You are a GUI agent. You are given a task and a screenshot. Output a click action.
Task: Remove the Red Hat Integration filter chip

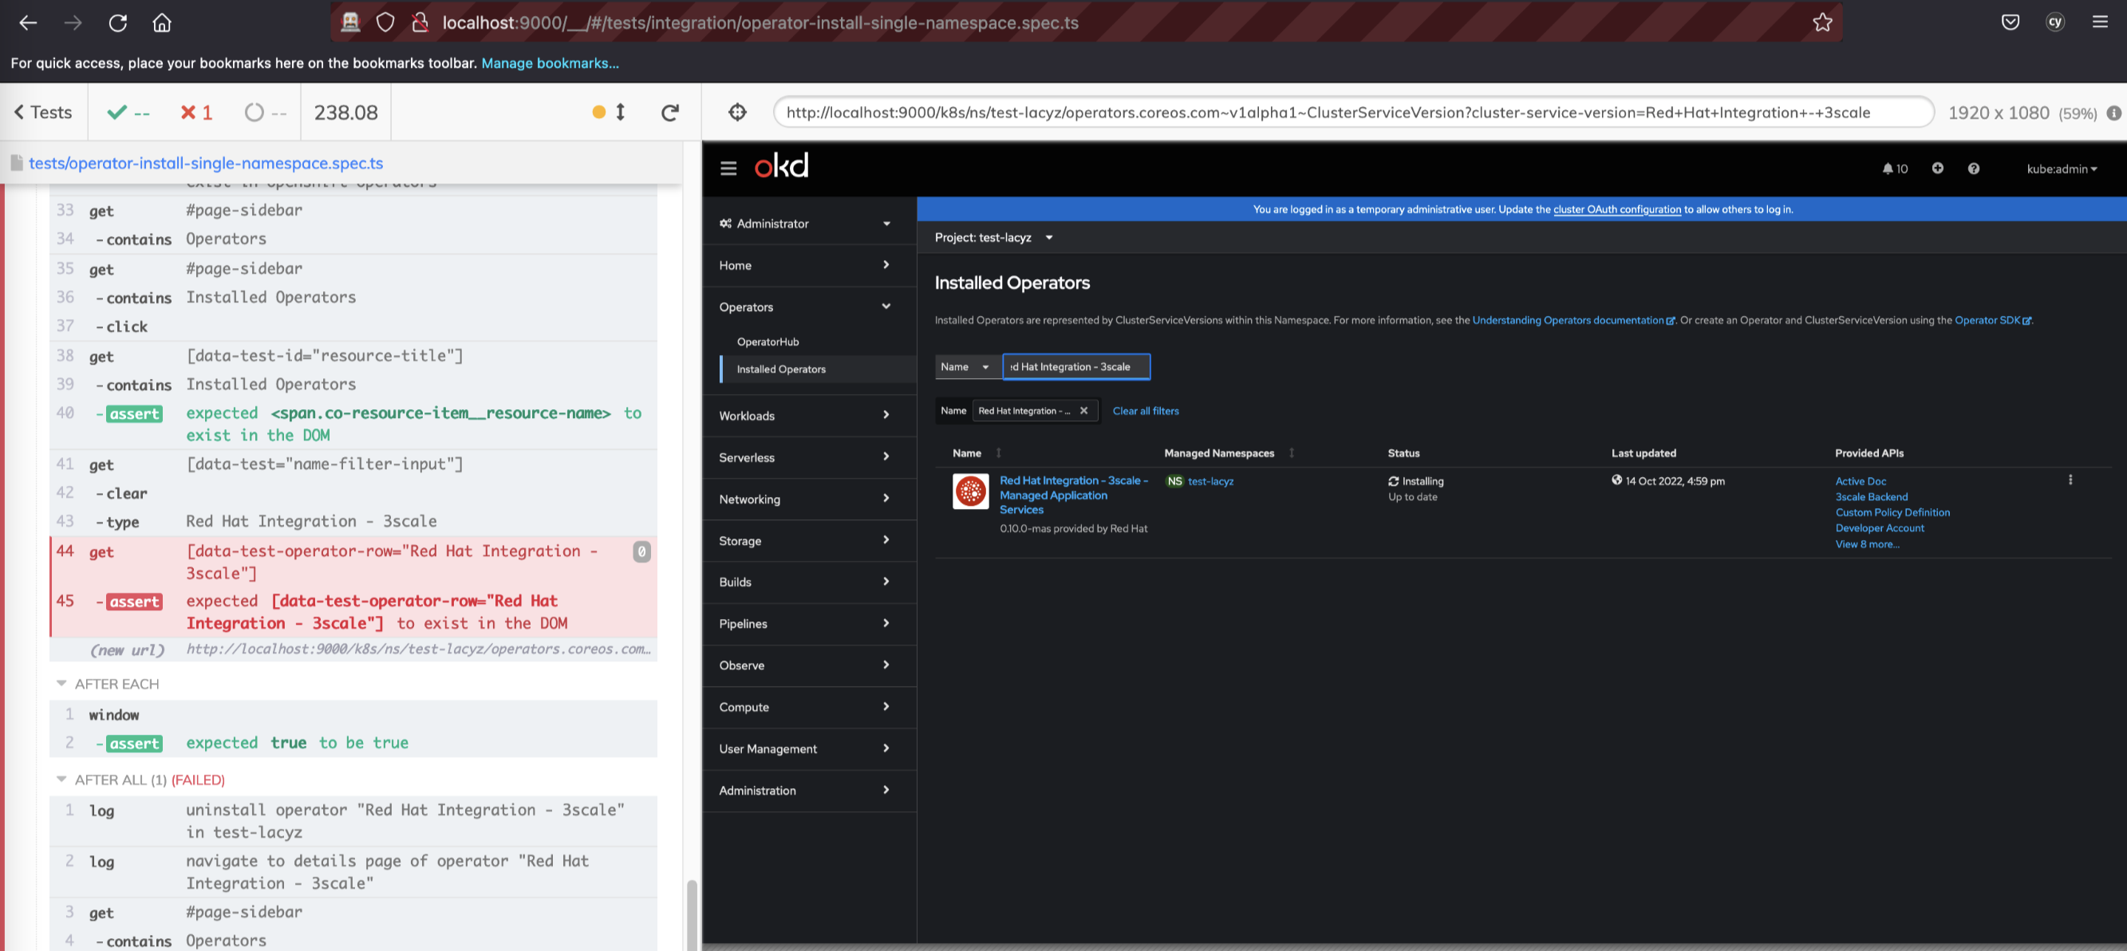(x=1083, y=411)
